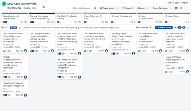191x111 pixels.
Task: Open the backlog panel icon next to Sprint Swimlanes
Action: click(x=176, y=8)
